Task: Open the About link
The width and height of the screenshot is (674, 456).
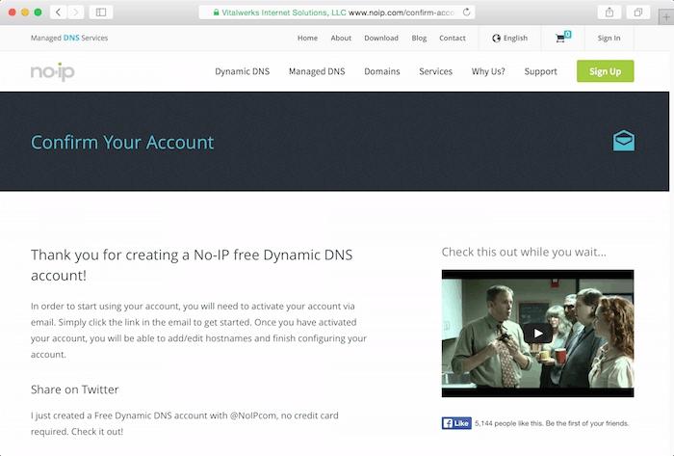Action: pos(341,38)
